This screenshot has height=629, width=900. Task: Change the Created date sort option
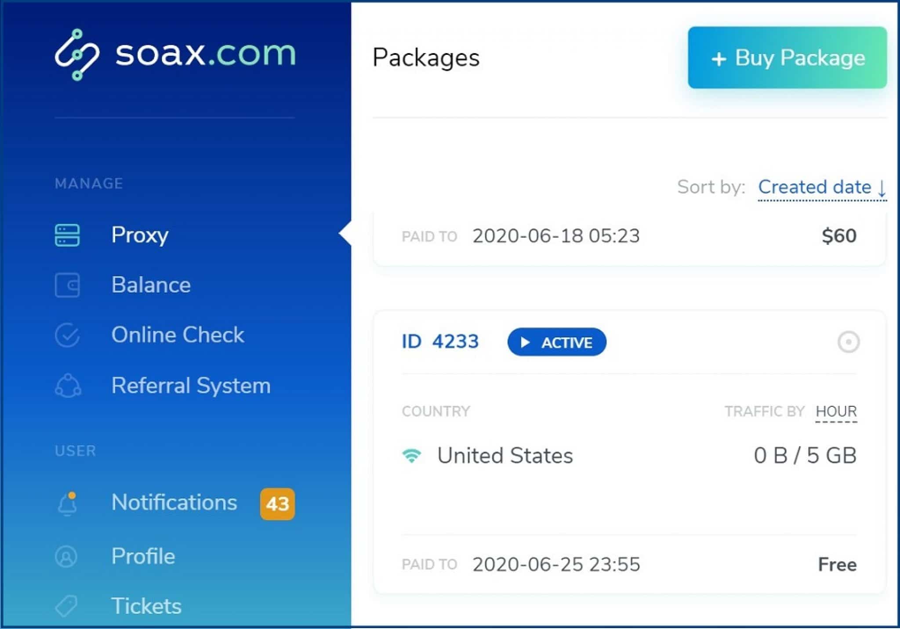click(x=822, y=188)
